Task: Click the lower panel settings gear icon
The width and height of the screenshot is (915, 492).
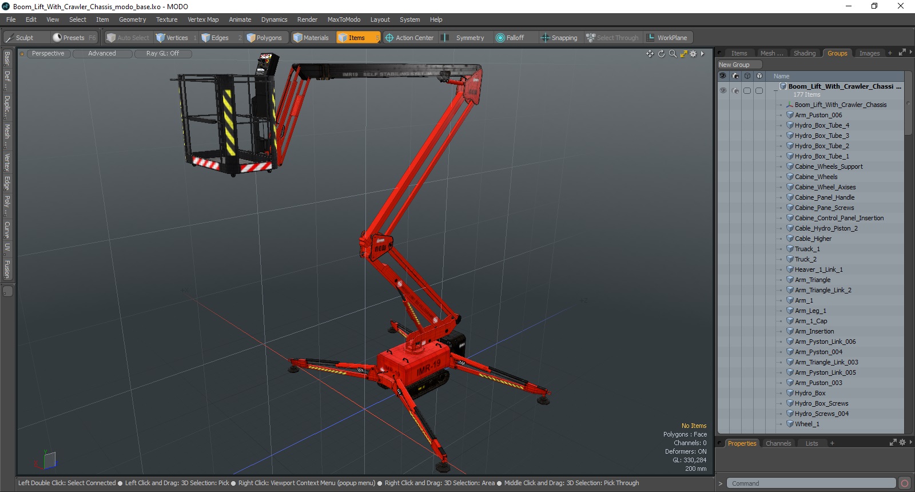Action: point(902,443)
